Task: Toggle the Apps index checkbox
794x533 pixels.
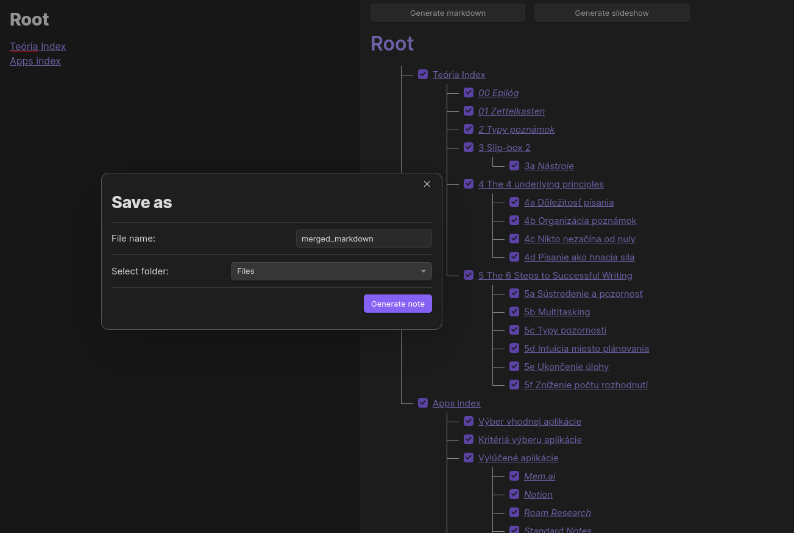Action: click(423, 403)
